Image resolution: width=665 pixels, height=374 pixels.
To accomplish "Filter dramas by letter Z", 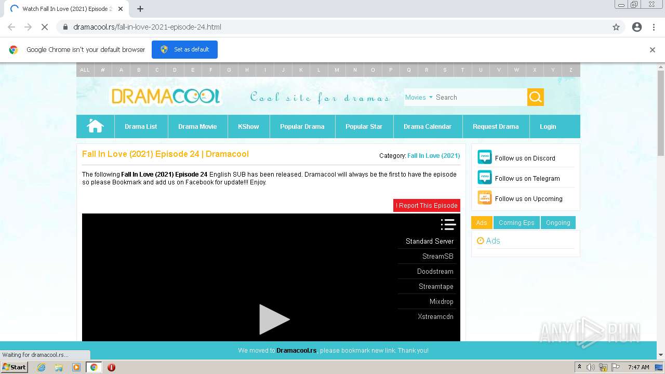I will [x=570, y=70].
